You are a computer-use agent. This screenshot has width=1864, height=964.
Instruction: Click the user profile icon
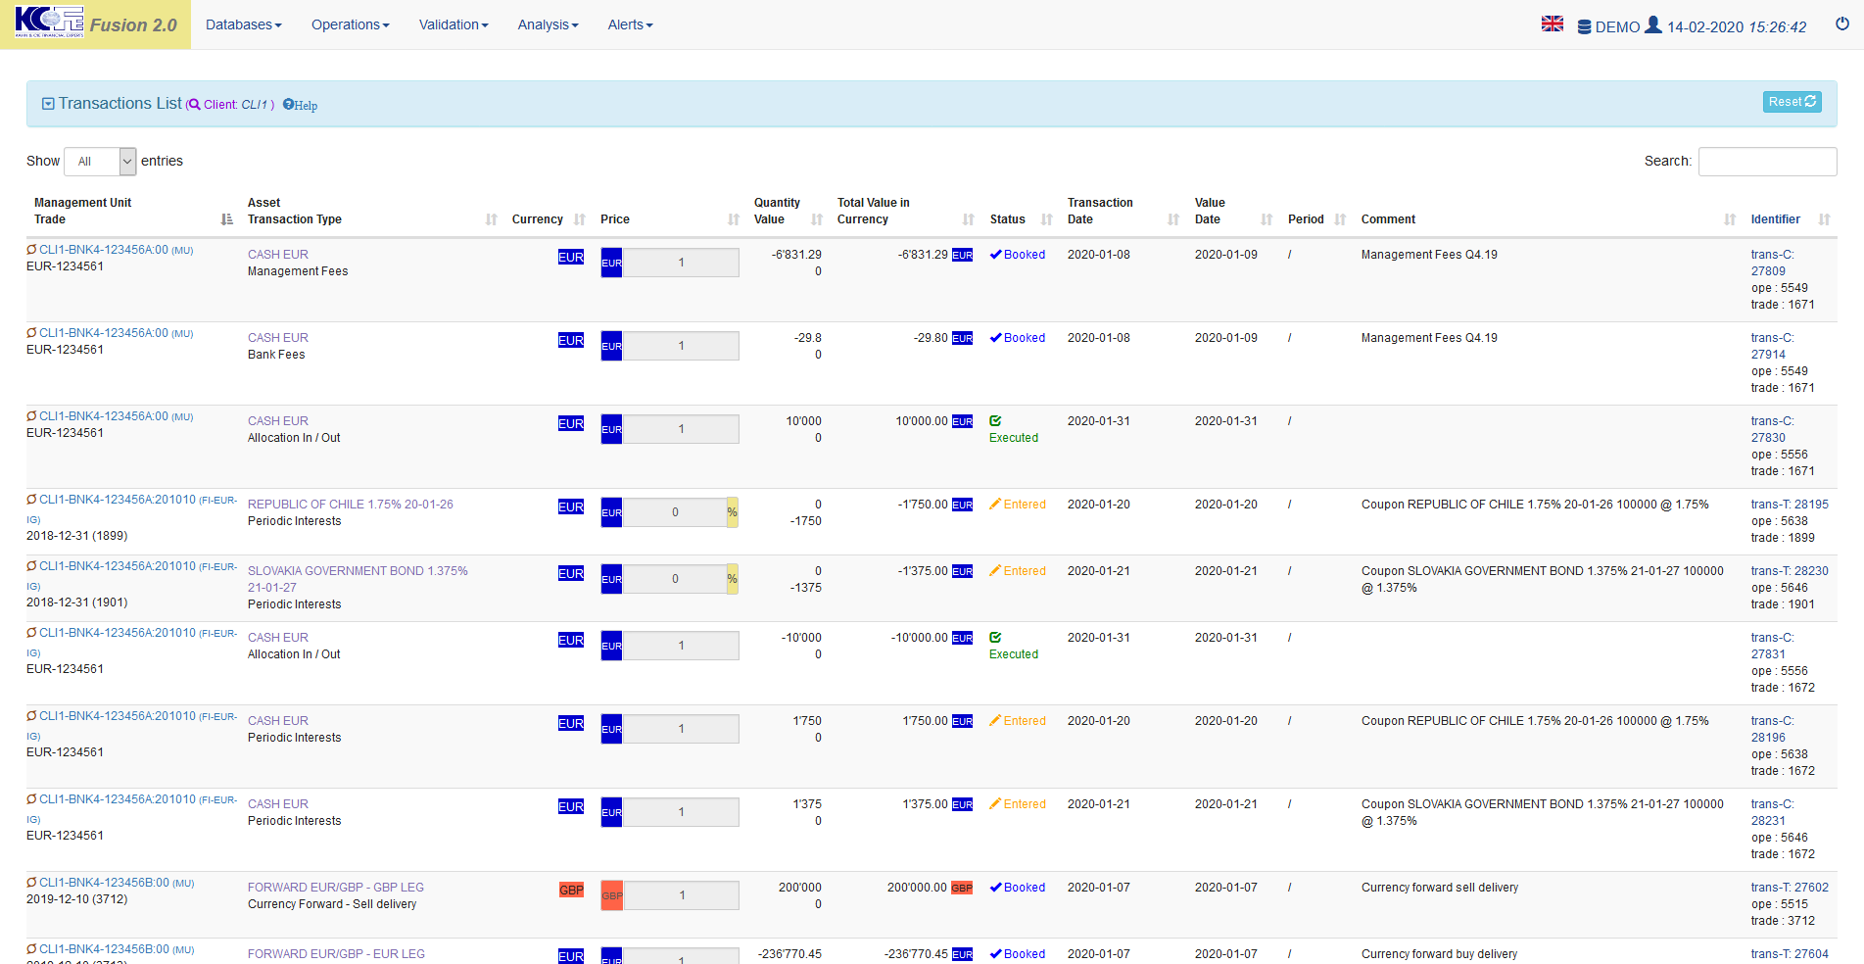click(1652, 24)
